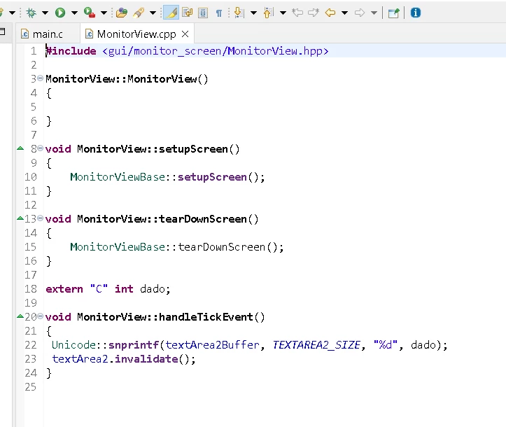Click the Open Type folder icon

[x=122, y=13]
